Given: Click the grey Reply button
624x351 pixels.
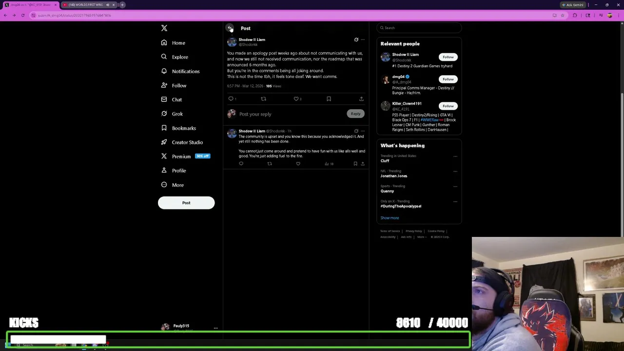Looking at the screenshot, I should coord(355,114).
